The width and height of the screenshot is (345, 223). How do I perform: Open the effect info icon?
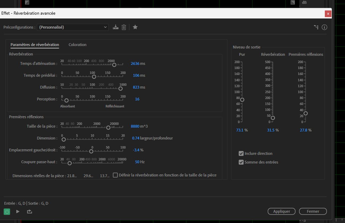point(324,27)
